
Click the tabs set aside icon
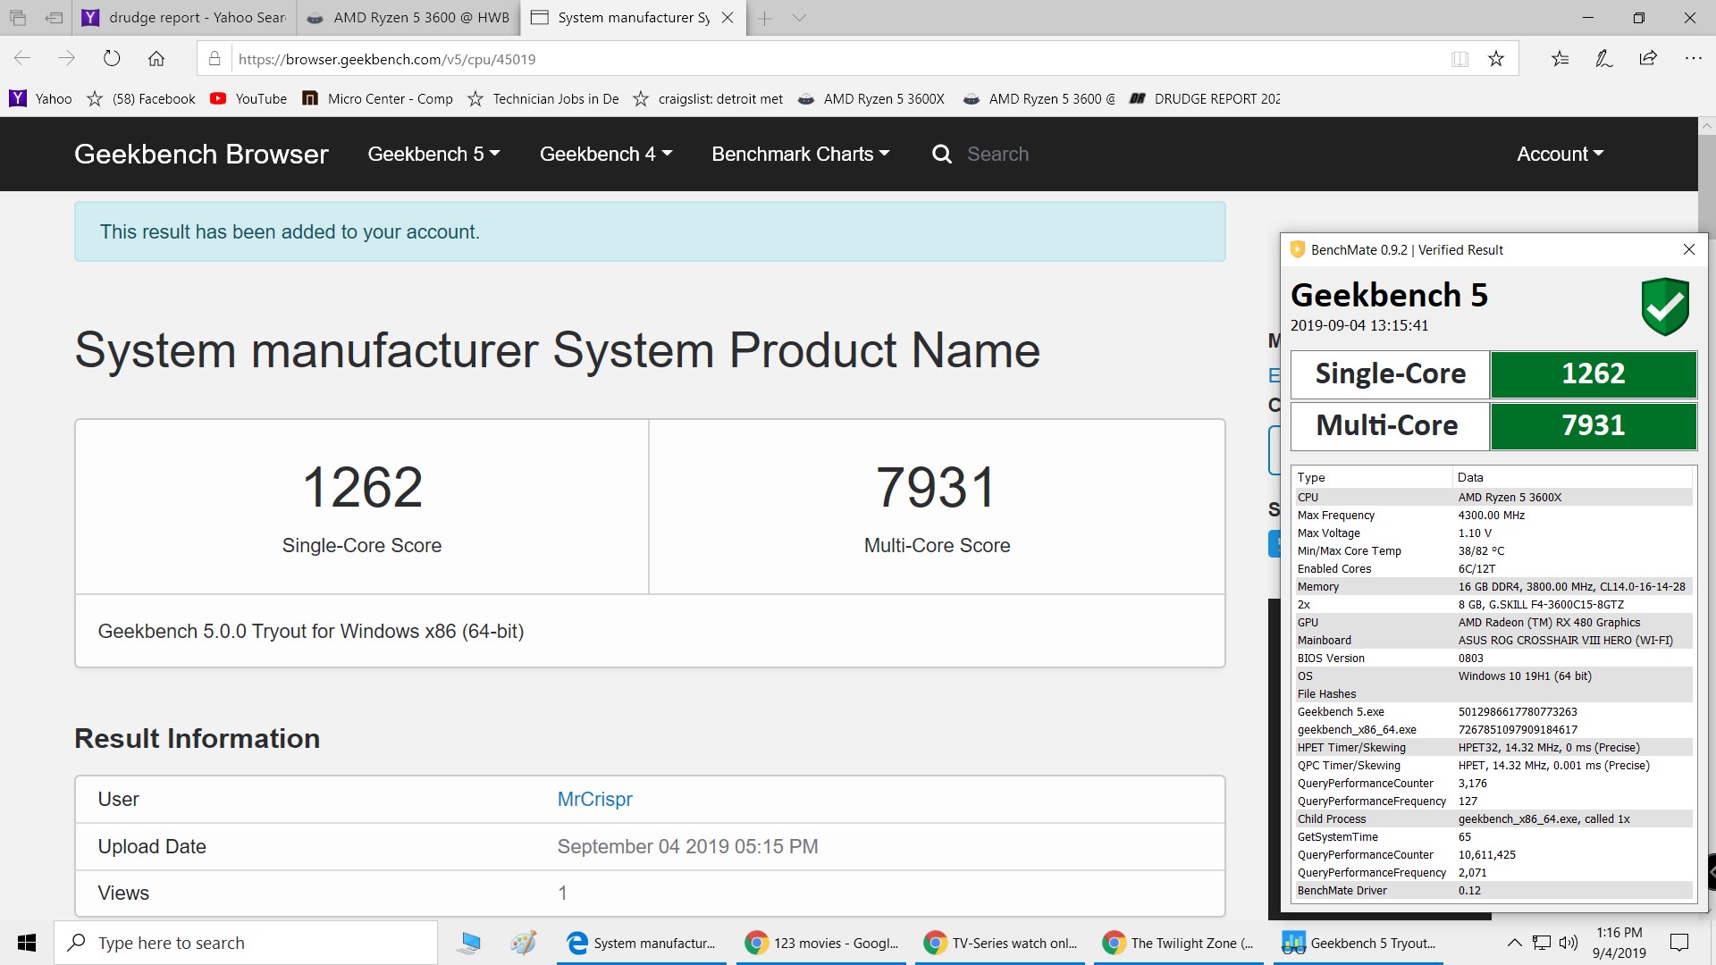tap(18, 18)
